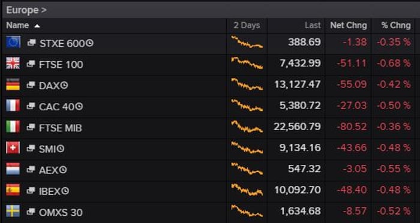This screenshot has width=420, height=223.
Task: Open the Europe section header link
Action: pos(26,10)
